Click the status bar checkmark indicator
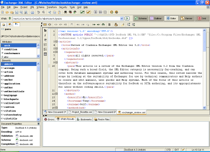 pos(183,150)
